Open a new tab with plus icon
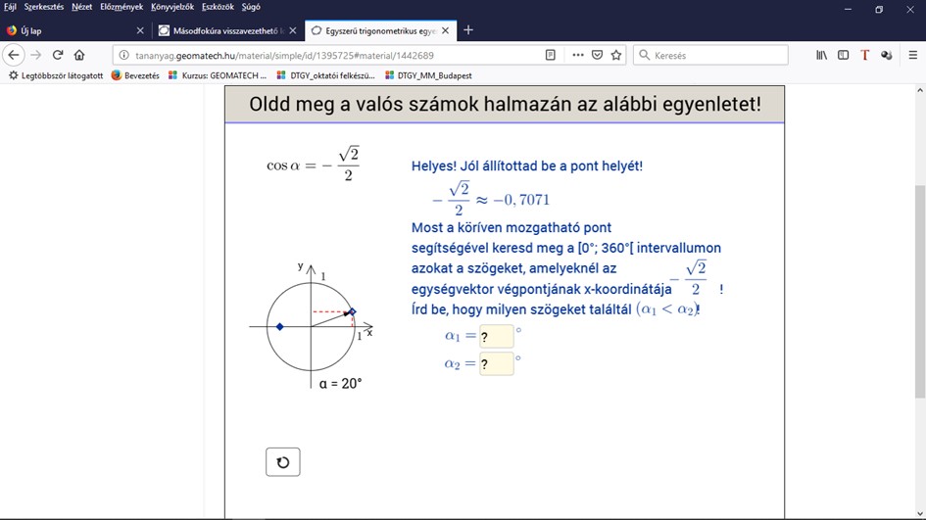 click(468, 30)
